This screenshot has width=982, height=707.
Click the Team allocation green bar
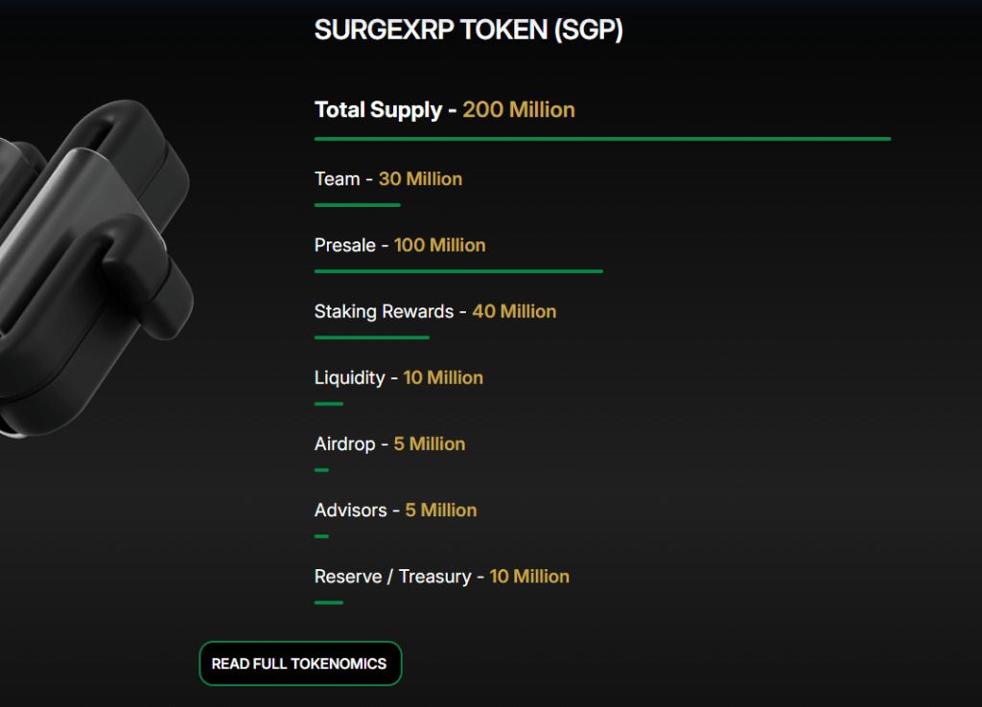(357, 205)
